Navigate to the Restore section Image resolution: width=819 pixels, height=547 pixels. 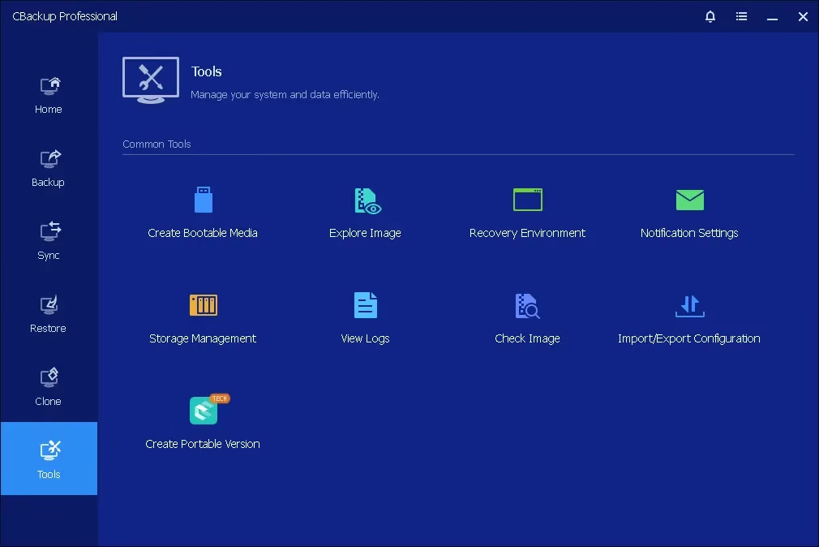click(49, 314)
